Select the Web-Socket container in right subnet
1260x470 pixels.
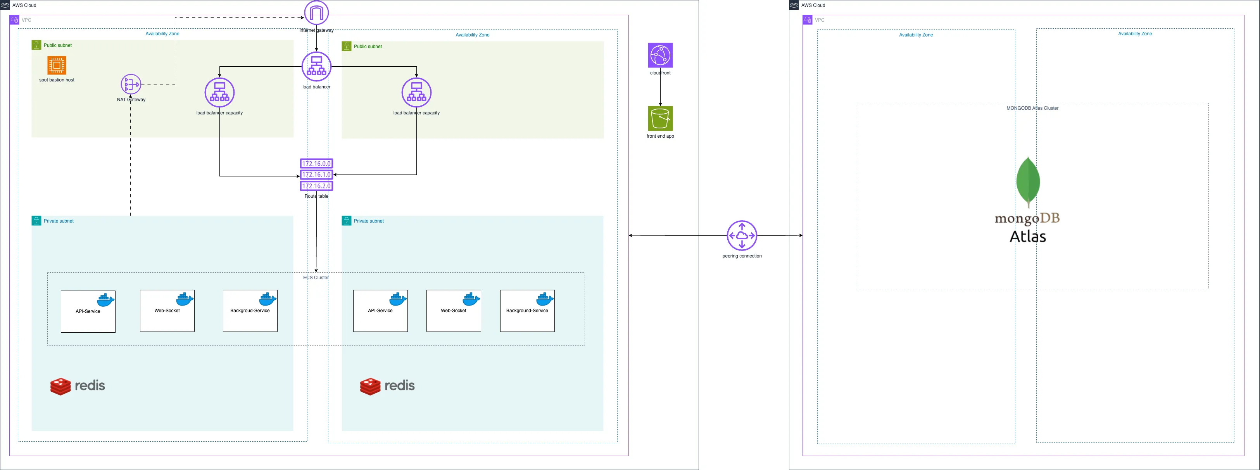click(454, 311)
